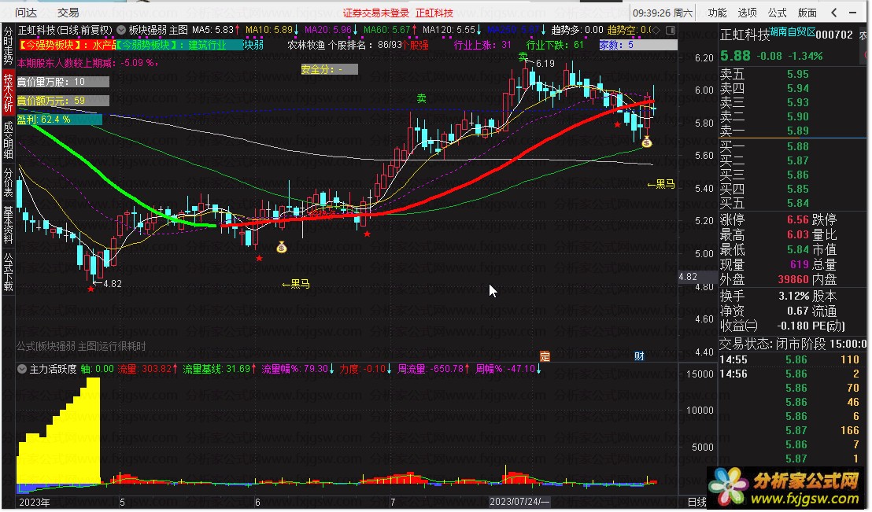Click the 最高 value 6.03
Viewport: 872px width, 512px height.
coord(797,234)
